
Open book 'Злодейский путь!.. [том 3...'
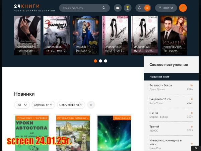click(x=115, y=36)
